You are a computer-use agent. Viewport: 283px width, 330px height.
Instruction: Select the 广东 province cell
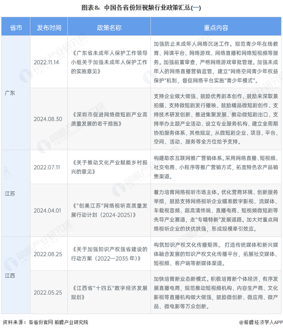[x=16, y=93]
